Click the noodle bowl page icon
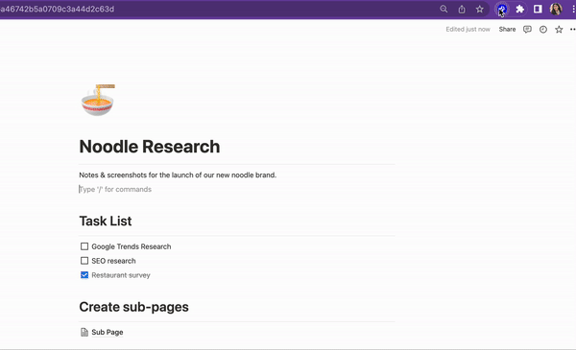The width and height of the screenshot is (576, 350). [98, 100]
